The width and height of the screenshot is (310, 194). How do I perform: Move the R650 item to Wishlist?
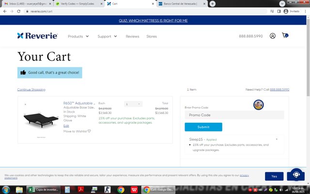tap(77, 131)
